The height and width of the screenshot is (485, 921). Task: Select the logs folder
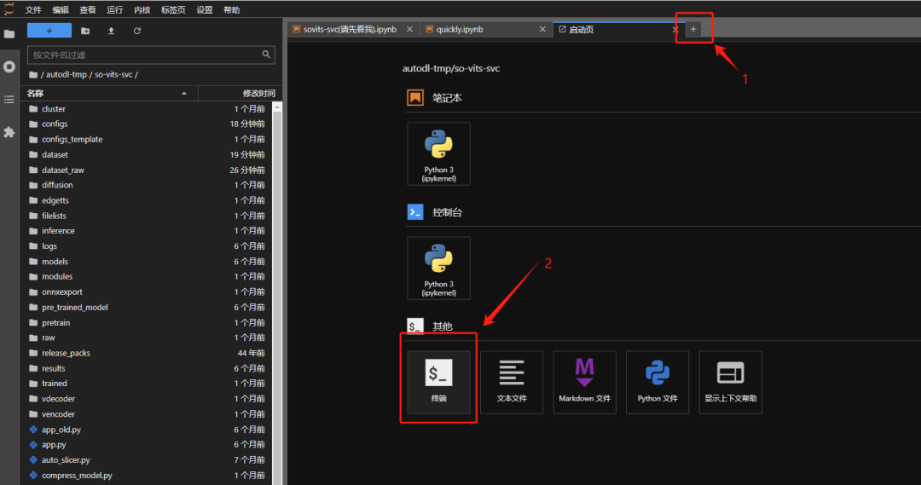coord(147,246)
